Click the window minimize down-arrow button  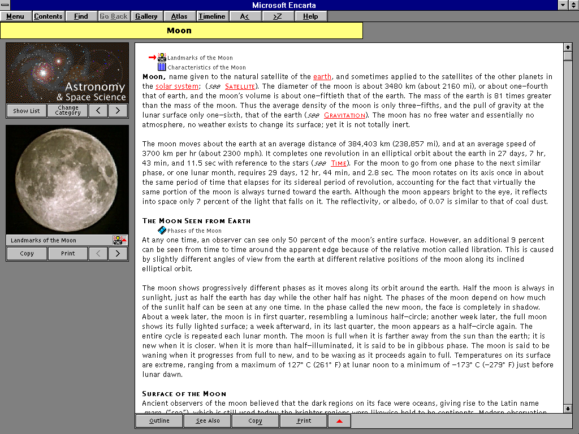[563, 5]
